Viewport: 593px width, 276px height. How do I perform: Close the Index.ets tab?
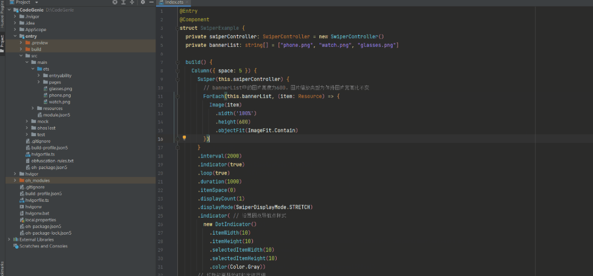[186, 2]
